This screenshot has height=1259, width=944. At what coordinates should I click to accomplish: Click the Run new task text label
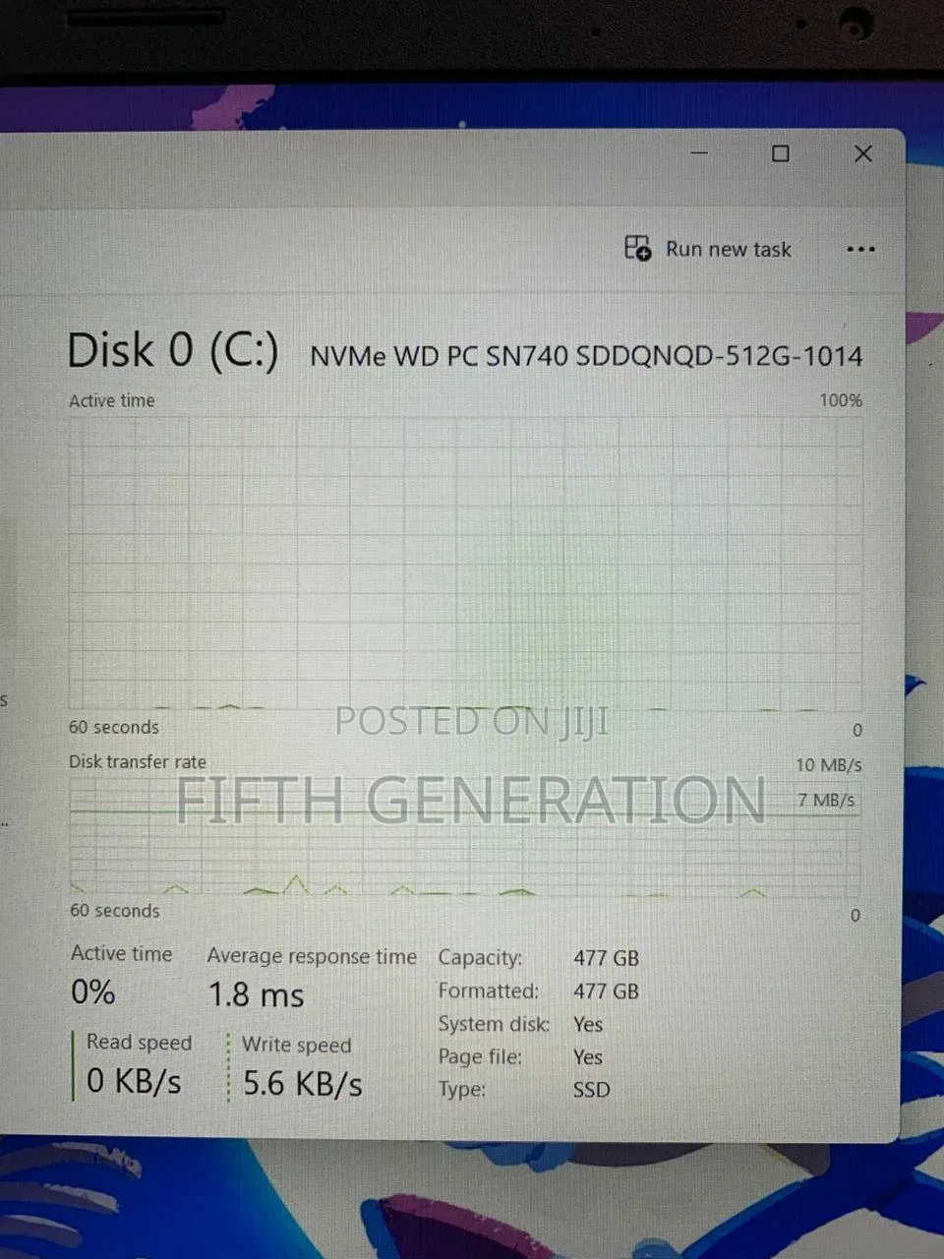point(729,250)
